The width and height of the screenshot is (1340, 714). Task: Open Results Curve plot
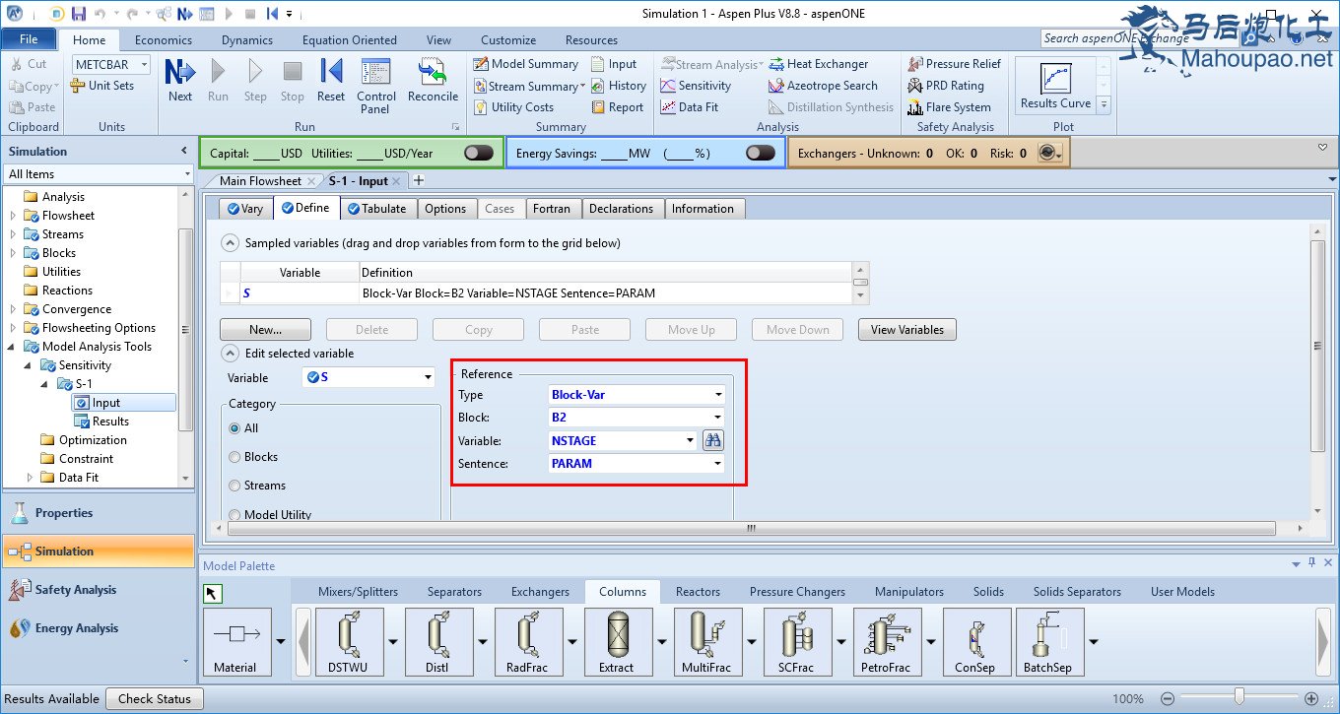[1055, 86]
